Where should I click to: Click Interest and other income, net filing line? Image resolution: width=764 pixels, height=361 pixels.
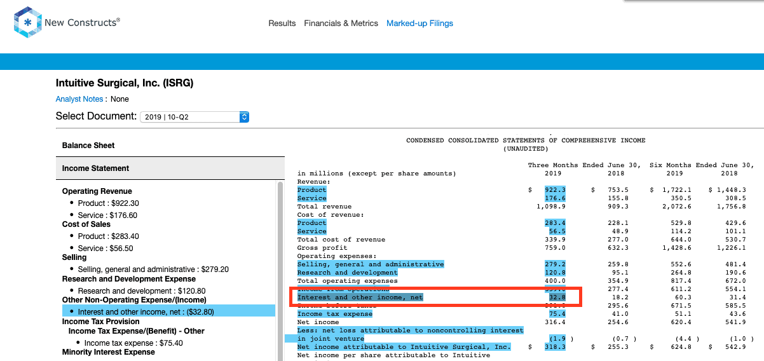coord(360,297)
